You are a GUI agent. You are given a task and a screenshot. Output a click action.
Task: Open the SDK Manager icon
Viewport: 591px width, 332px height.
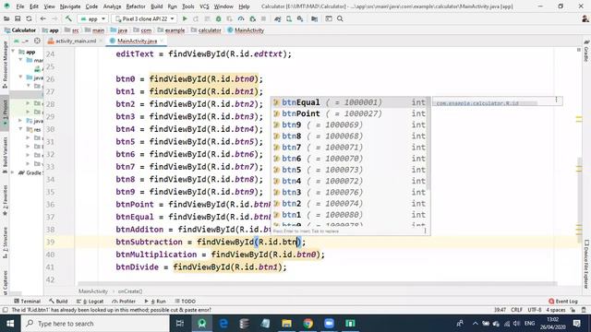click(300, 18)
